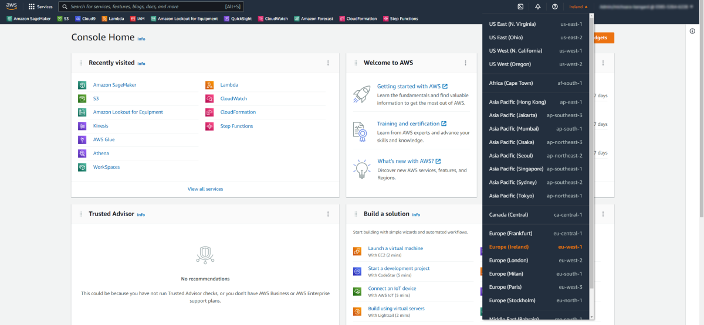
Task: Click Build using virtual servers link
Action: coord(396,308)
